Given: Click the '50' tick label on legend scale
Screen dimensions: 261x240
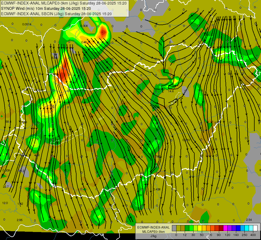Looking at the screenshot, I should click(202, 235).
